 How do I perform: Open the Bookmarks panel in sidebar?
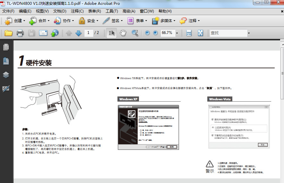[6, 61]
